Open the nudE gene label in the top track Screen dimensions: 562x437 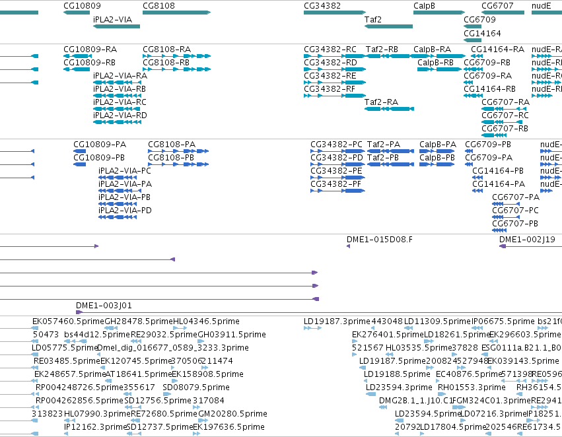pos(542,6)
